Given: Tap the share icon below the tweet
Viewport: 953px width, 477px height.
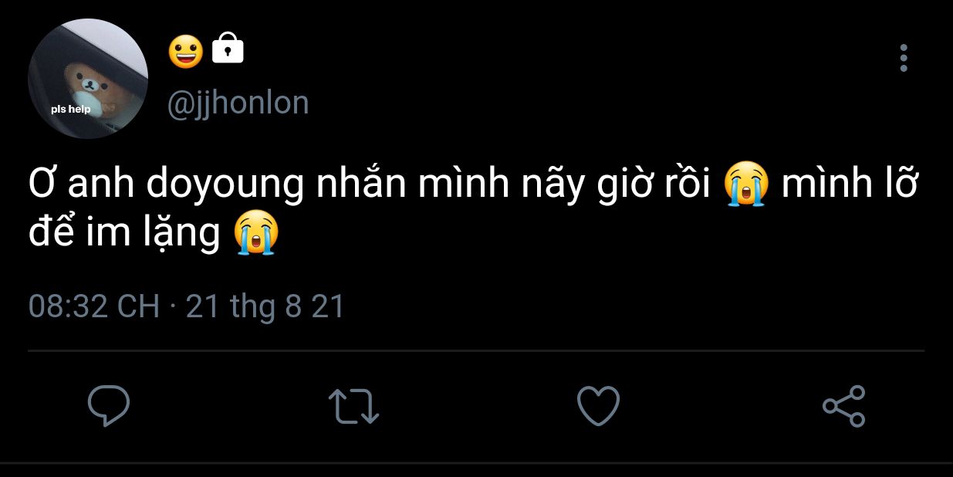Looking at the screenshot, I should tap(844, 406).
